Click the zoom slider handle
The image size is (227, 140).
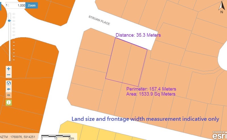[10, 21]
